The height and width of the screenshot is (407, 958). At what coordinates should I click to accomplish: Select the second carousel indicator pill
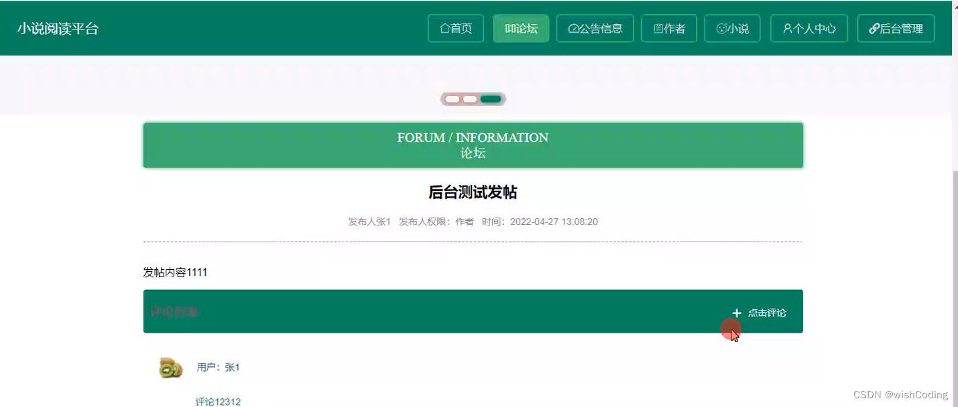(x=469, y=98)
